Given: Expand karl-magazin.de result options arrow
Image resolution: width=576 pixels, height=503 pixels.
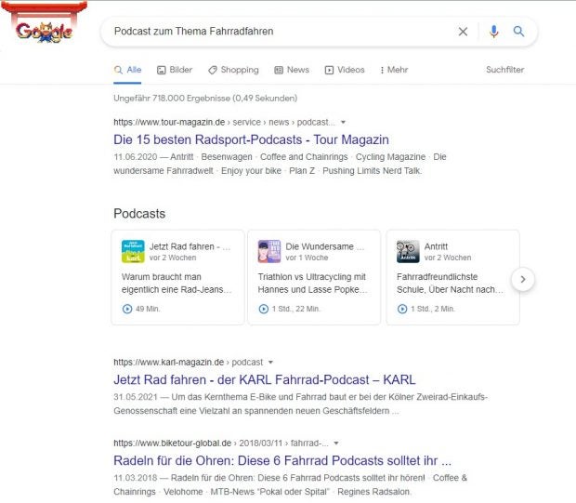Looking at the screenshot, I should click(270, 362).
